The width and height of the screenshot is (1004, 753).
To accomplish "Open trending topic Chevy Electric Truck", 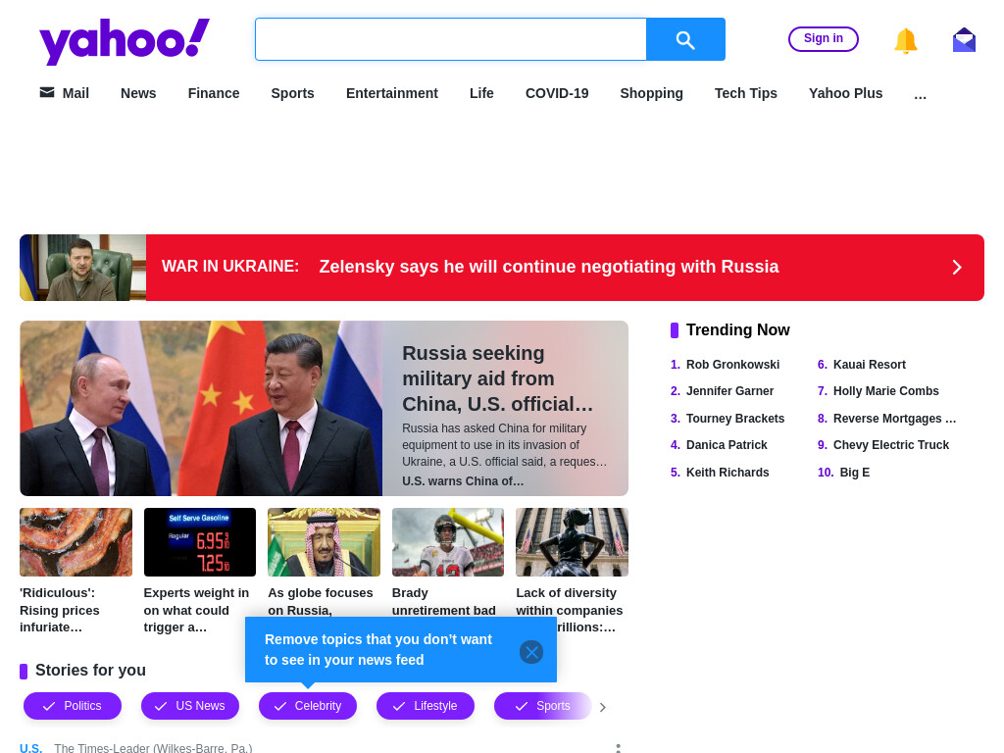I will [891, 444].
